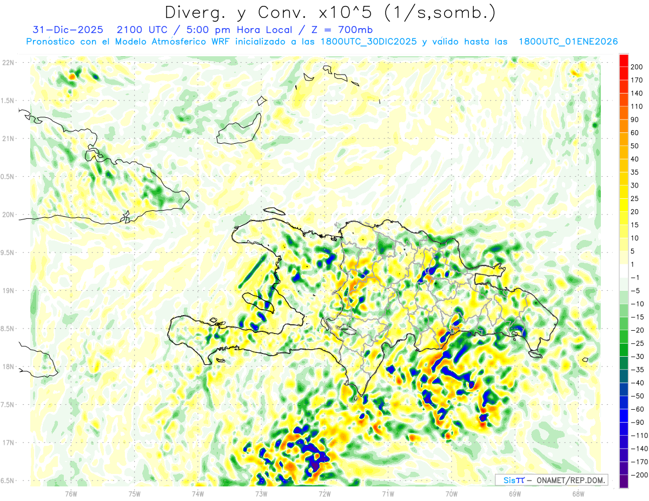
Task: Click the "110" value on the color scale
Action: click(x=637, y=106)
